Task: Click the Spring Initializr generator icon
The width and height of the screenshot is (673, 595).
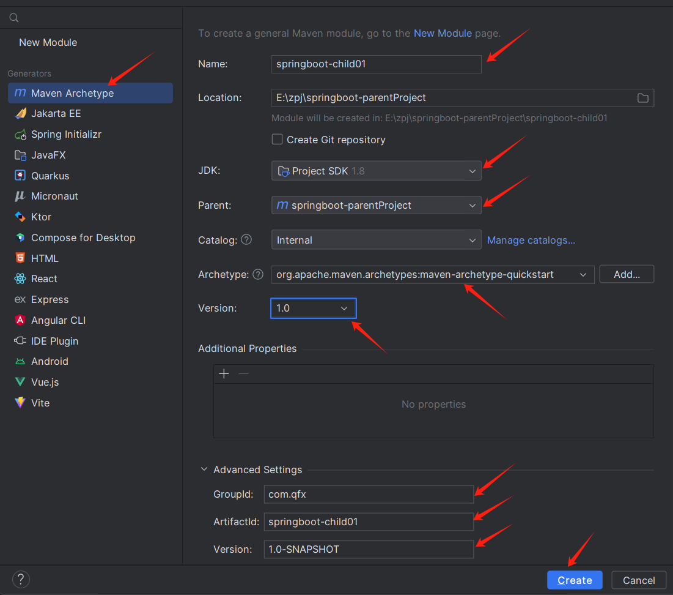Action: point(20,135)
